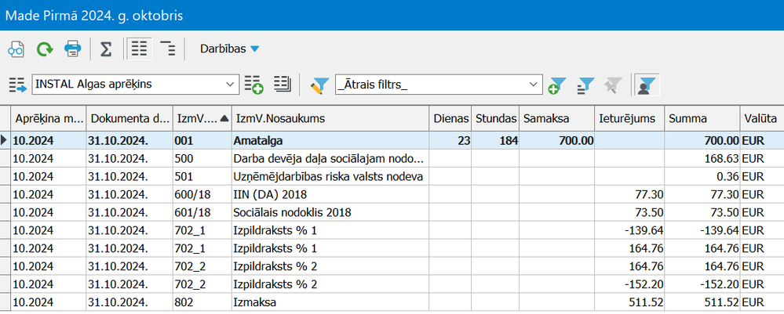Select the Uzņēmējdarbības riska valsts nodeva cell
The height and width of the screenshot is (314, 784).
330,177
